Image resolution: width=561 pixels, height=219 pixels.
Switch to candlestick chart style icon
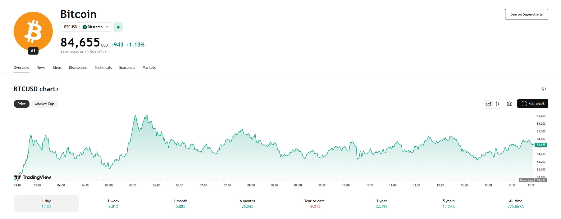click(x=497, y=104)
